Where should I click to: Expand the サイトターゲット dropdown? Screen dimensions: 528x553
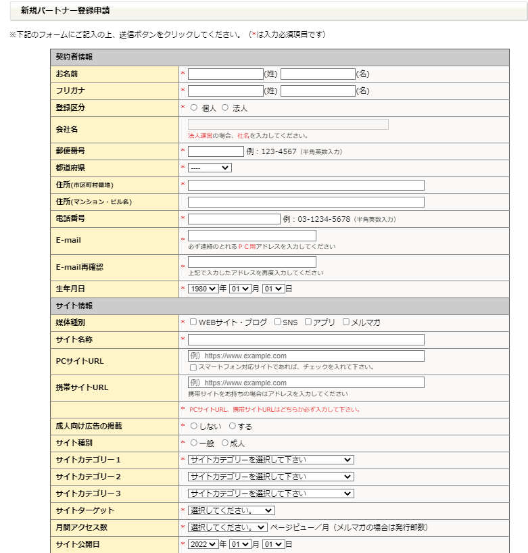pos(231,510)
